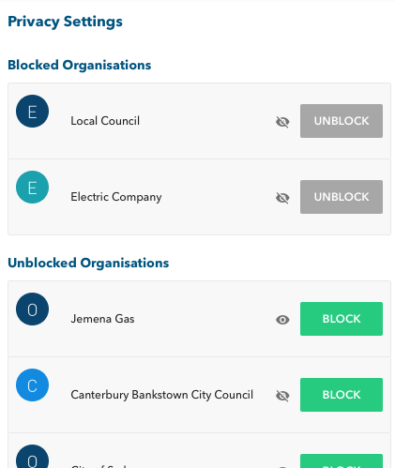Block Canterbury Bankstown City Council

[x=342, y=395]
